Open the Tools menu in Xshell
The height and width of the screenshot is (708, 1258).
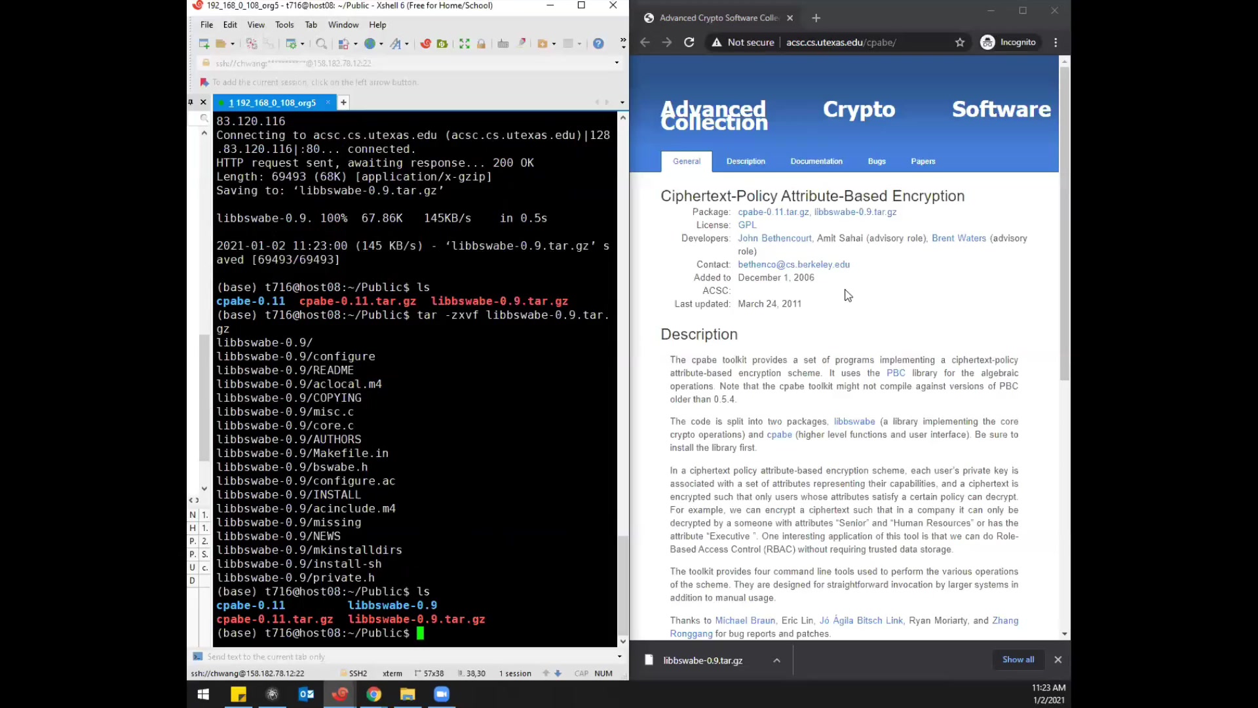coord(284,25)
